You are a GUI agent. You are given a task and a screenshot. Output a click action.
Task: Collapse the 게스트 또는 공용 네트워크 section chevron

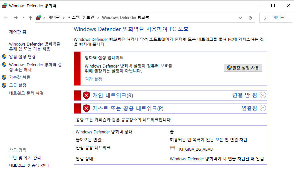263,108
